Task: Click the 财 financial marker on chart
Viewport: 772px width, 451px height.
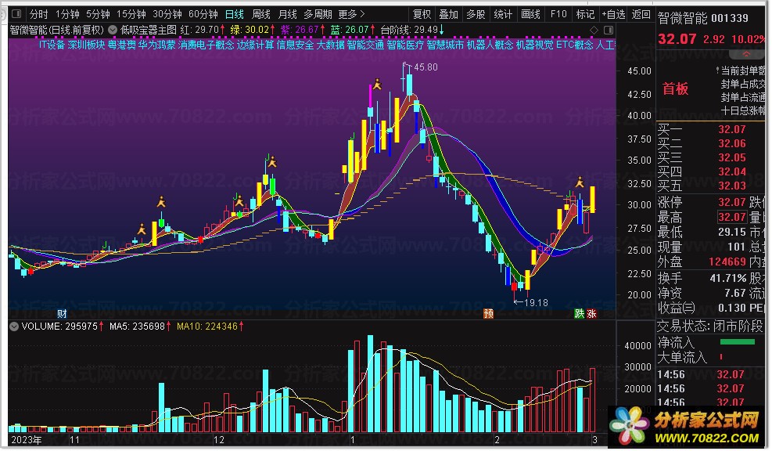Action: [x=62, y=314]
